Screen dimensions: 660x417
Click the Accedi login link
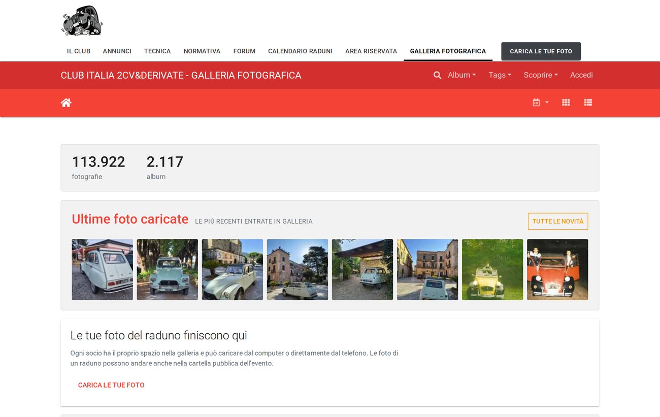coord(581,75)
